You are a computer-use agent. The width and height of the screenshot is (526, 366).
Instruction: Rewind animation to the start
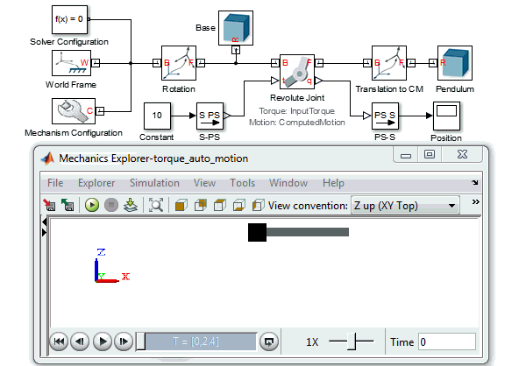[x=58, y=341]
